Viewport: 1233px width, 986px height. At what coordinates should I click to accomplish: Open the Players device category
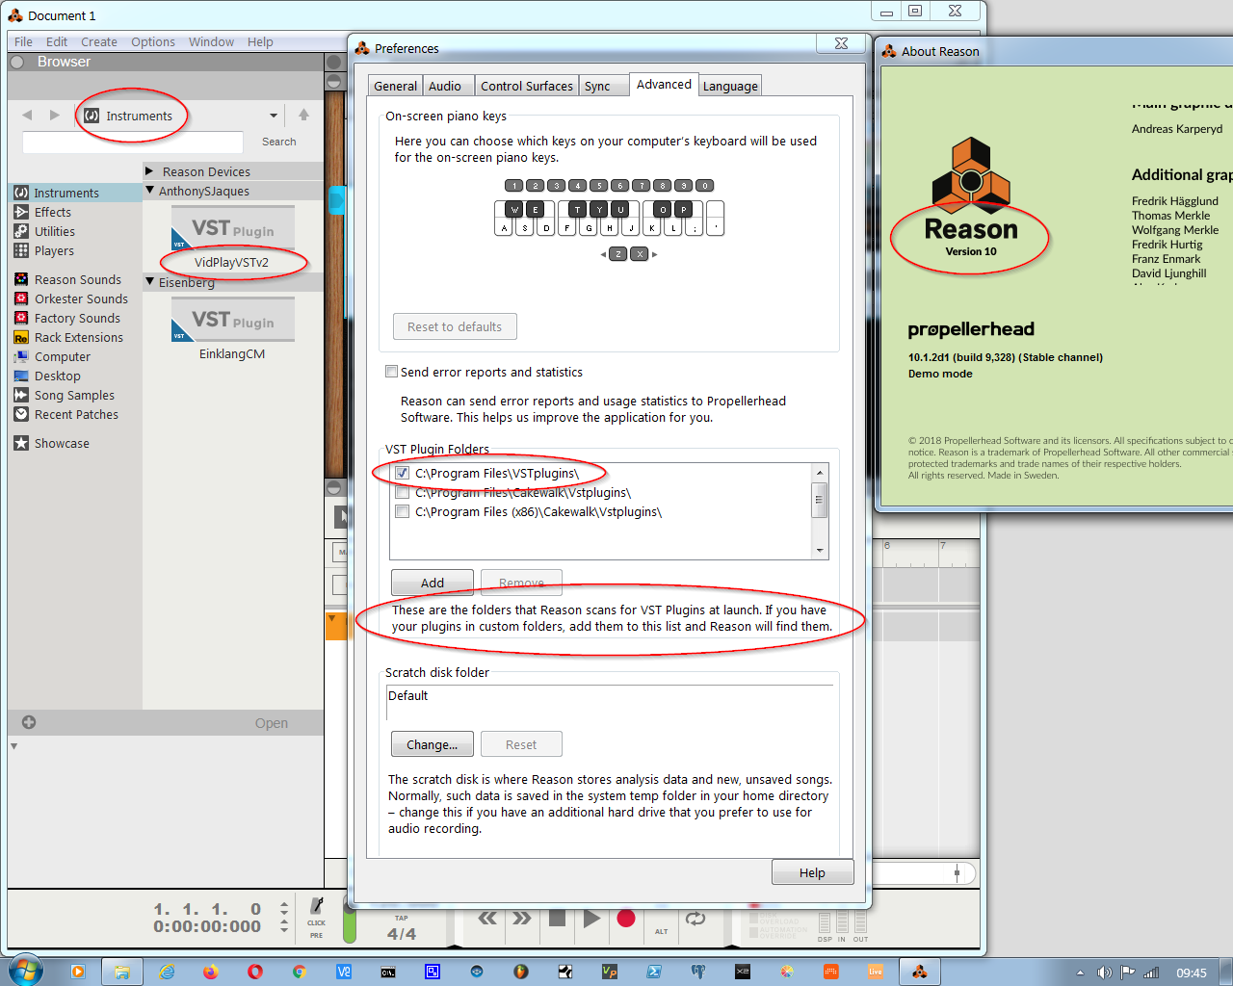point(53,250)
